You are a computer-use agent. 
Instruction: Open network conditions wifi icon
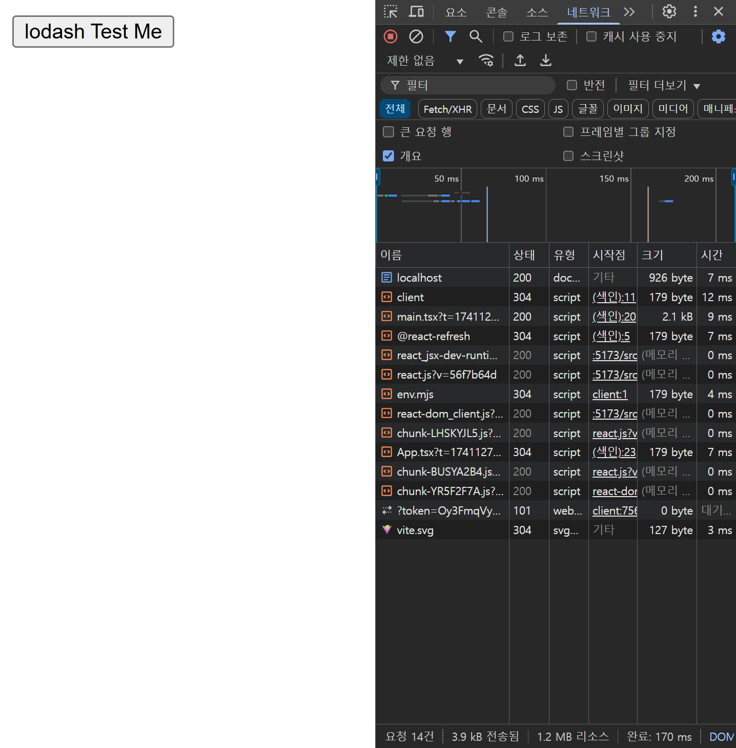486,61
